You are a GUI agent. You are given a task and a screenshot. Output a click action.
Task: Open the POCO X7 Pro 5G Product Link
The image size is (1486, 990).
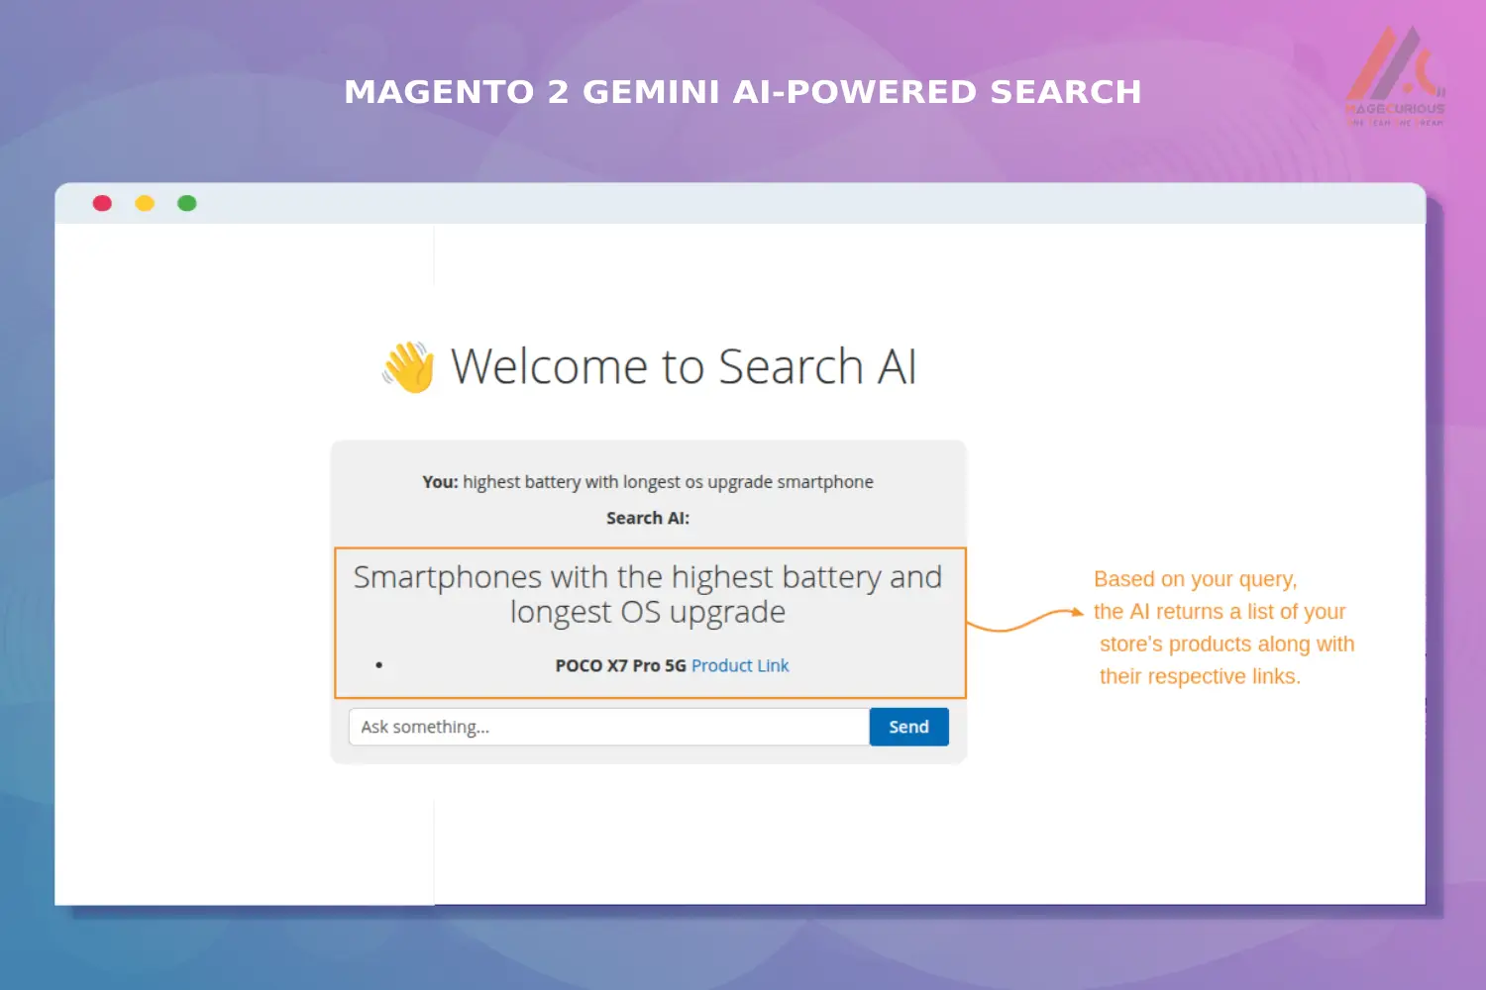pyautogui.click(x=739, y=665)
